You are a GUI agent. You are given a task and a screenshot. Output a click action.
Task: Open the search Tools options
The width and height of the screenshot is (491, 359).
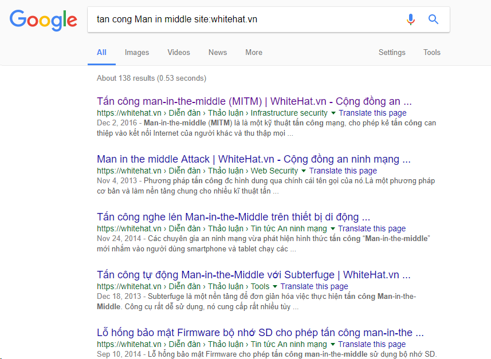point(432,52)
